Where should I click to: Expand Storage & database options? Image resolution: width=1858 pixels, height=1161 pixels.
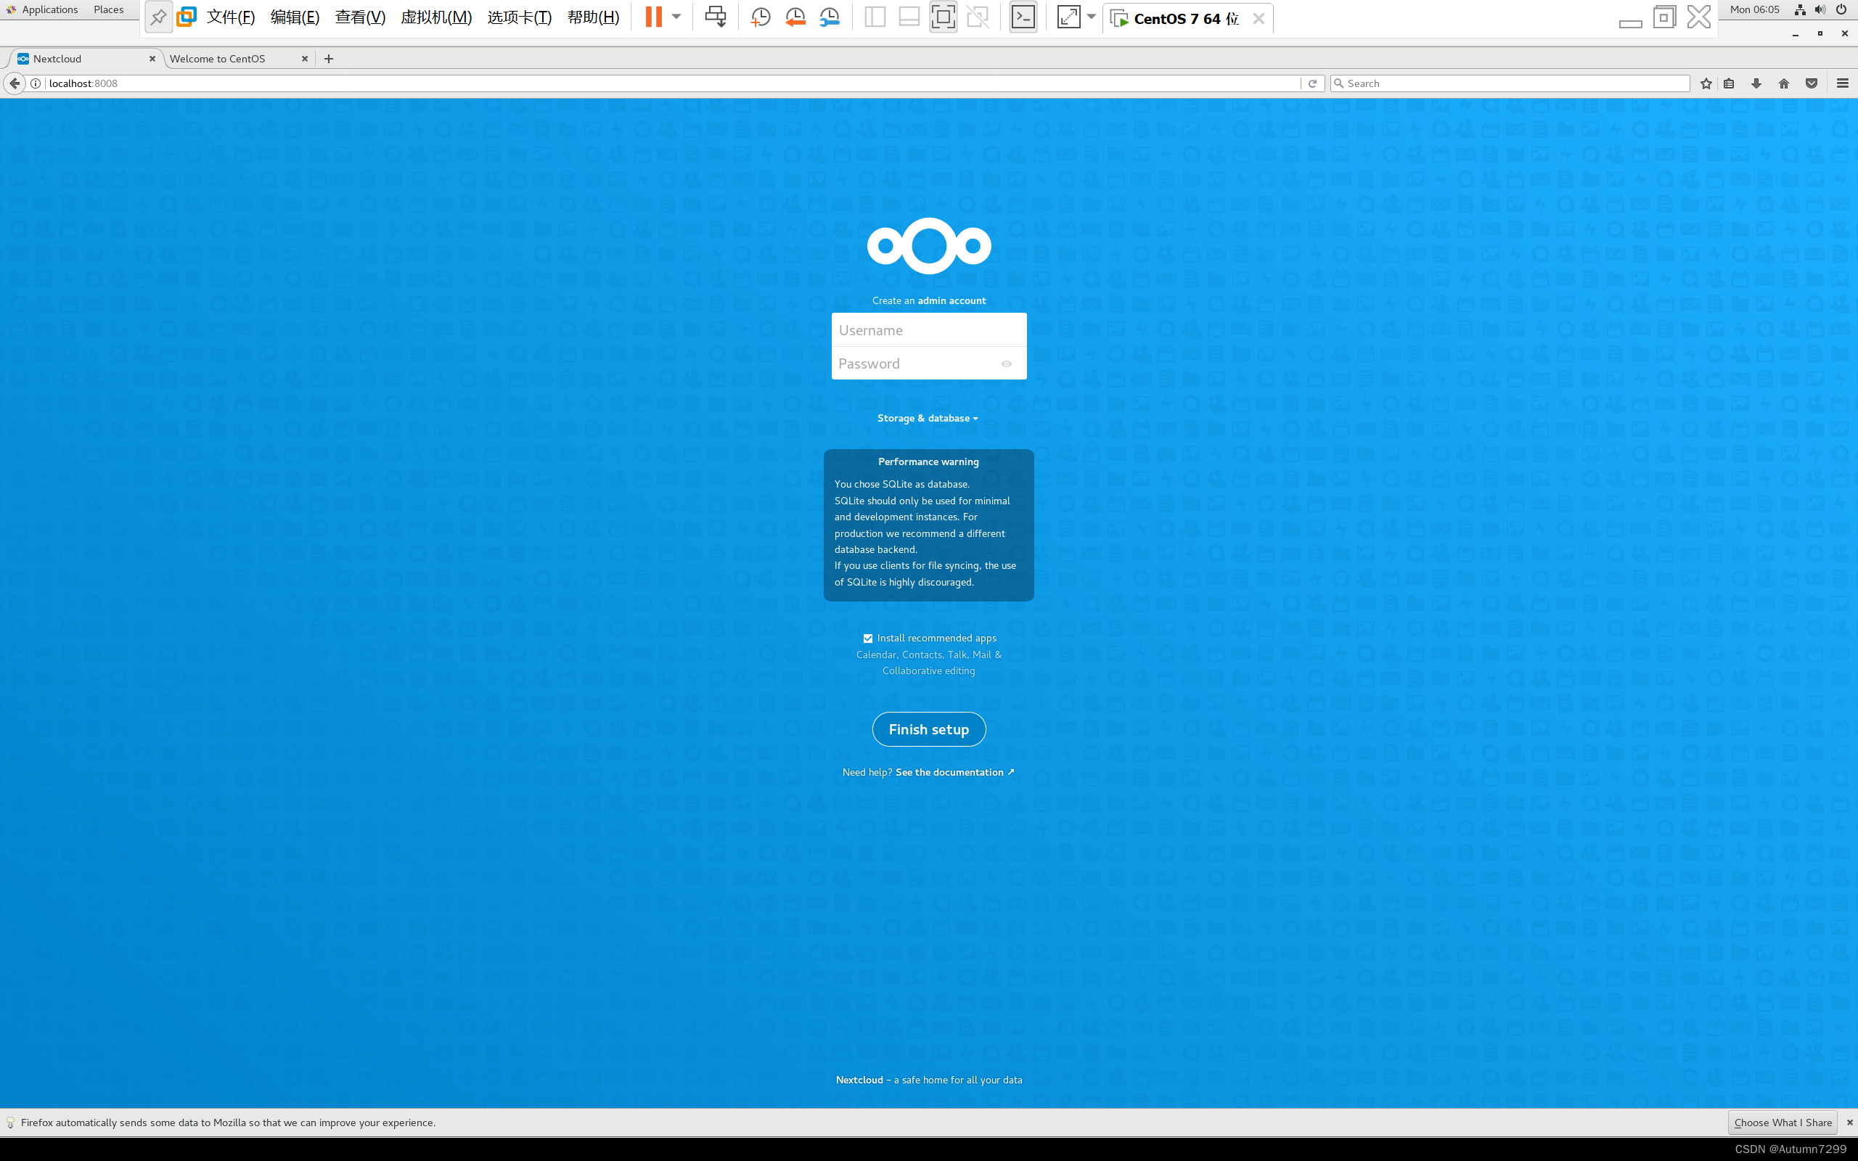point(928,419)
